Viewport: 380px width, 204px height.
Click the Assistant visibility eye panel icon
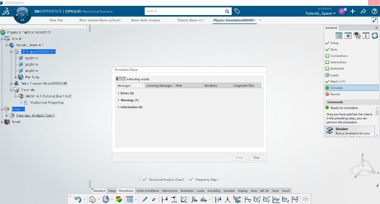pyautogui.click(x=348, y=36)
